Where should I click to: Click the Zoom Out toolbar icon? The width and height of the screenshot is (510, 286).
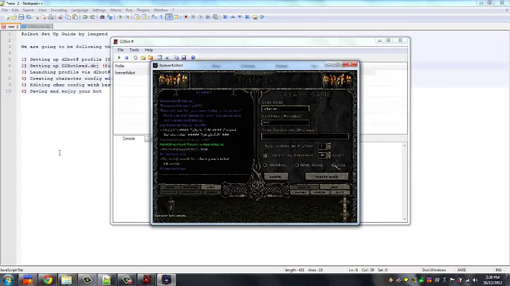[x=127, y=17]
